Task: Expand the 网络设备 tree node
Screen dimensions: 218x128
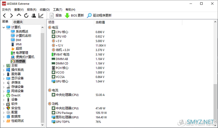Action: 4,91
